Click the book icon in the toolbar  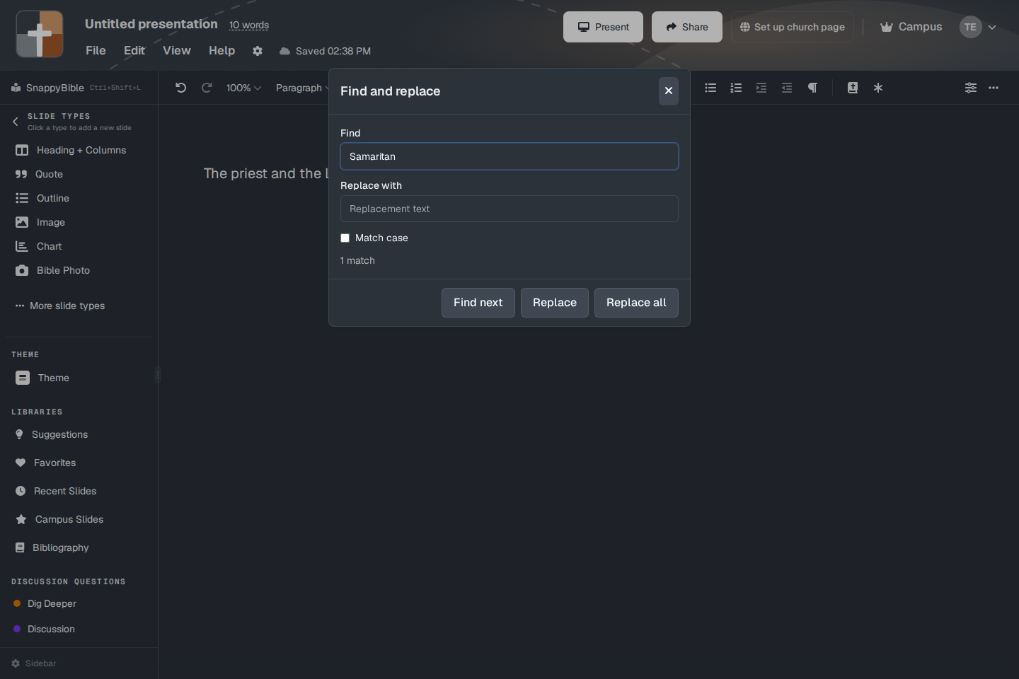pos(853,88)
